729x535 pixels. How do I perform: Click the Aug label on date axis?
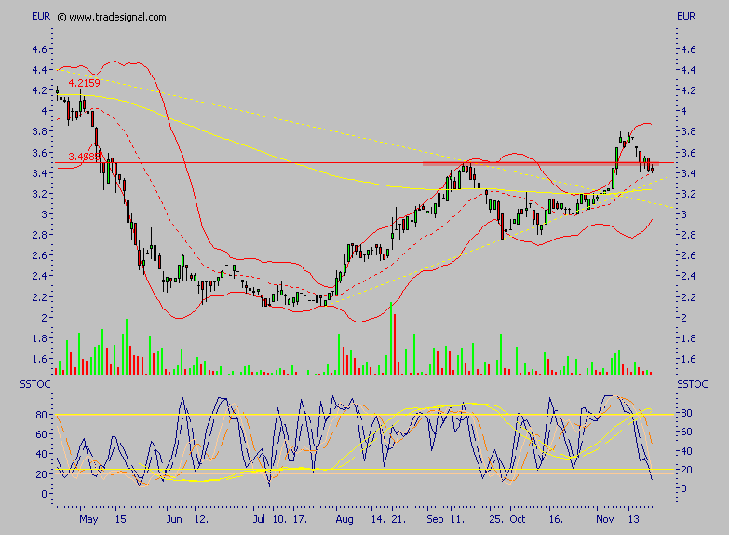[x=344, y=517]
